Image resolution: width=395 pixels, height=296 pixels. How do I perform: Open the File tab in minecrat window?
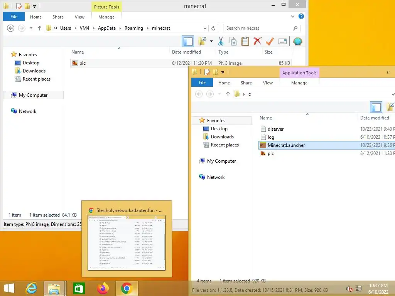14,17
